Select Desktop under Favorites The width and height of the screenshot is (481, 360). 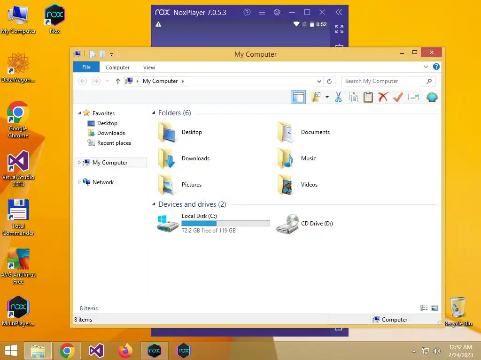pyautogui.click(x=107, y=123)
